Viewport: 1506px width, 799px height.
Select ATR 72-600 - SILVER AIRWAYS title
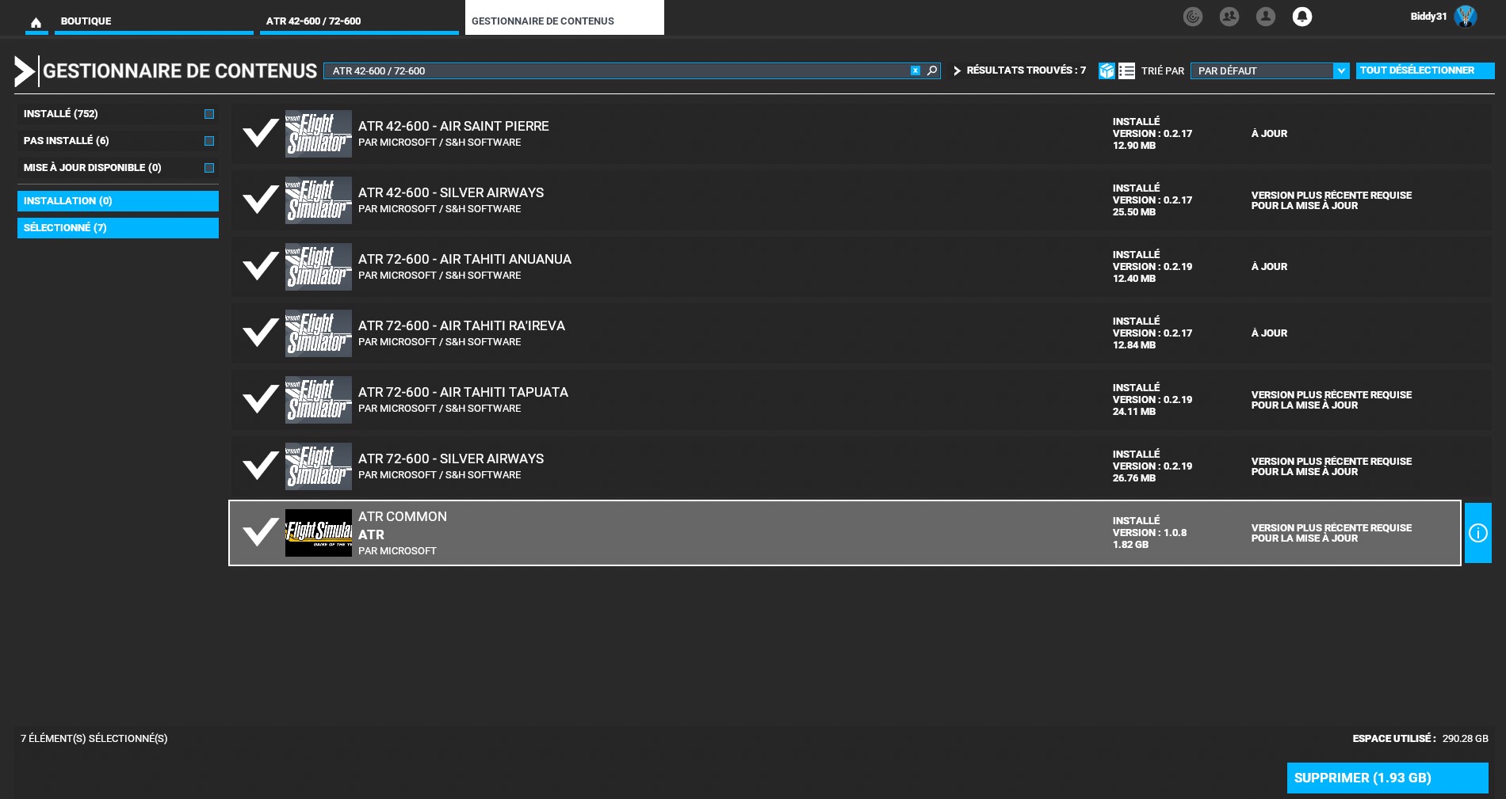451,458
